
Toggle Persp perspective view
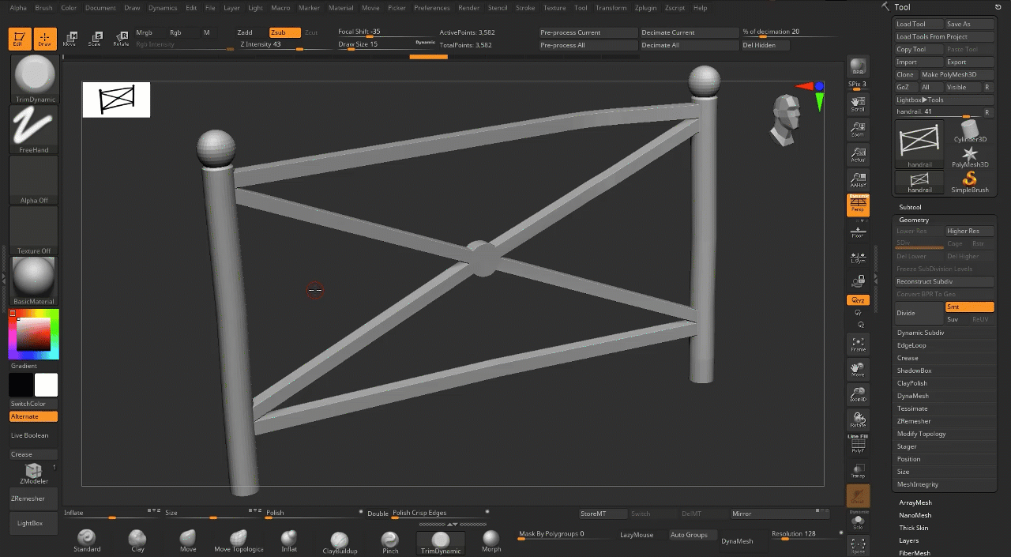[858, 205]
